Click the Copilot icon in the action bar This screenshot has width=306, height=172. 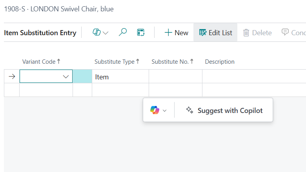pos(97,32)
